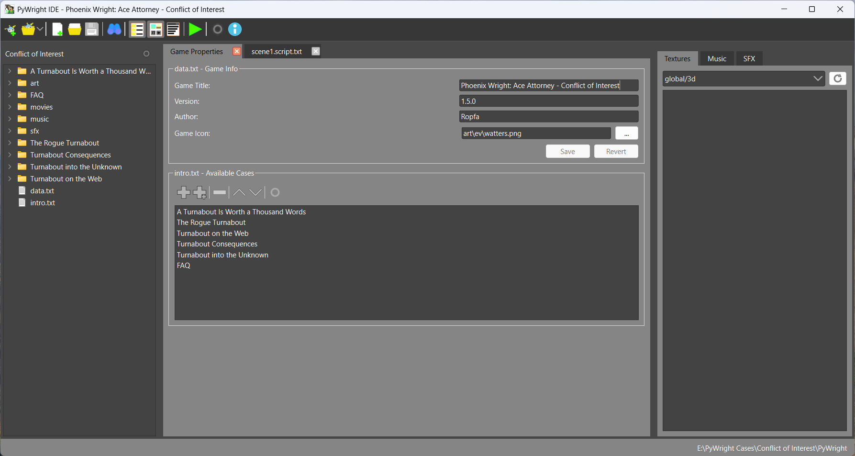Select Turnabout Consequences in Available Cases

pos(217,244)
